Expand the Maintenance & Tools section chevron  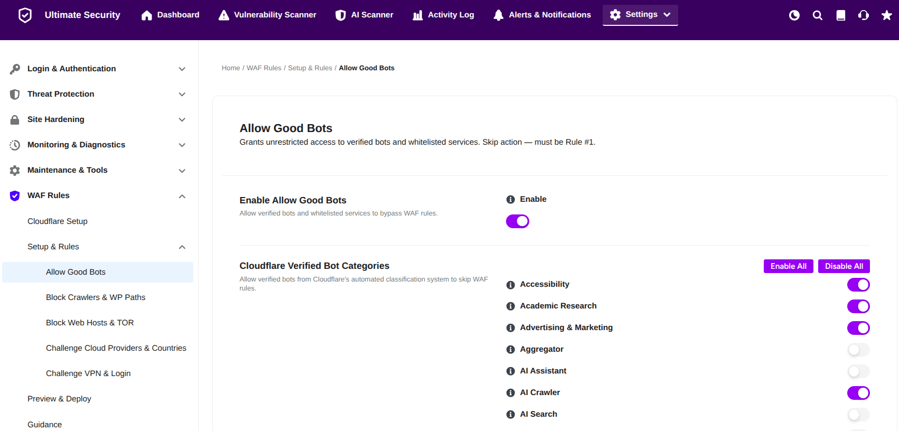pos(182,171)
